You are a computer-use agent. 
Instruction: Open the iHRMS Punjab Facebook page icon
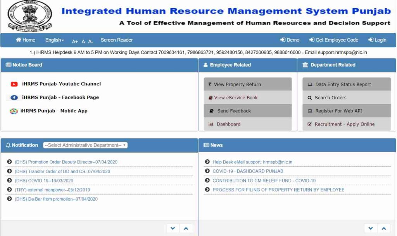click(15, 98)
